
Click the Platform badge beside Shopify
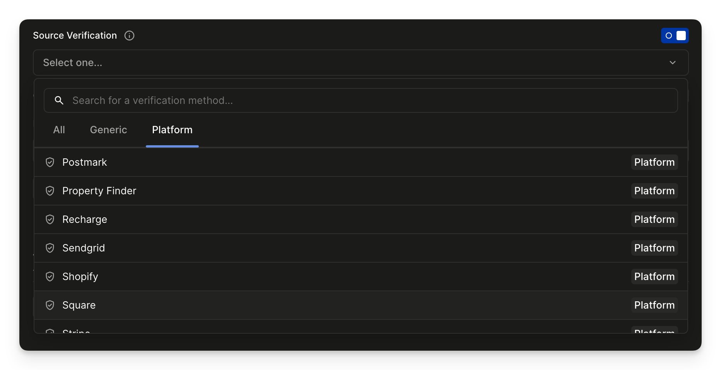click(654, 277)
